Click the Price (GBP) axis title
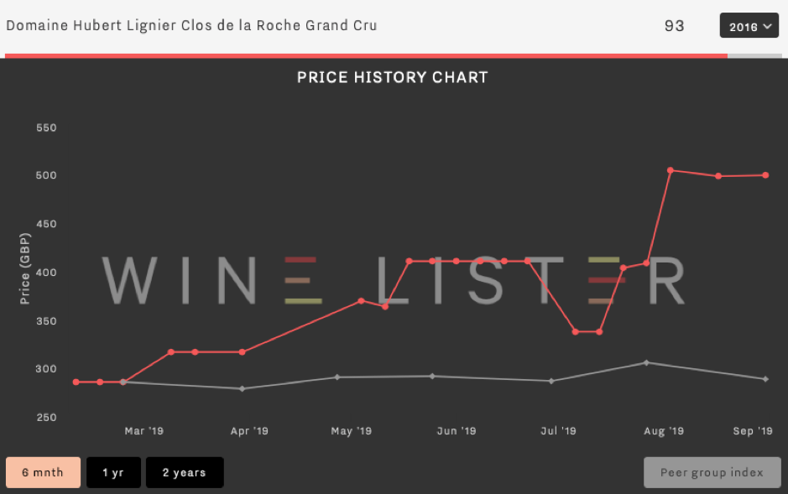Screen dimensions: 788x494 (24, 268)
